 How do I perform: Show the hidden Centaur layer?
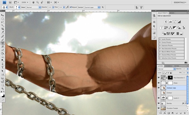click(159, 93)
